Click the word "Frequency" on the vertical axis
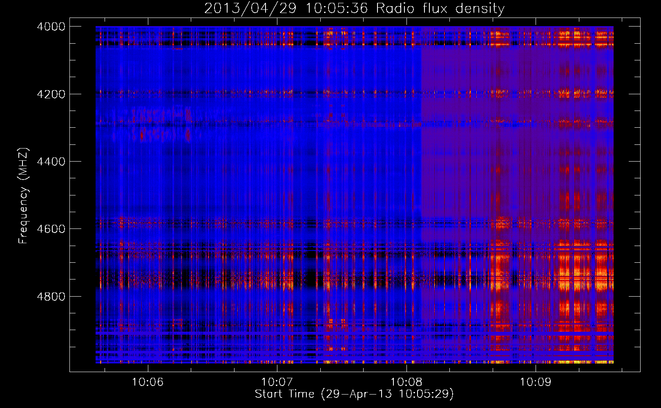 23,215
